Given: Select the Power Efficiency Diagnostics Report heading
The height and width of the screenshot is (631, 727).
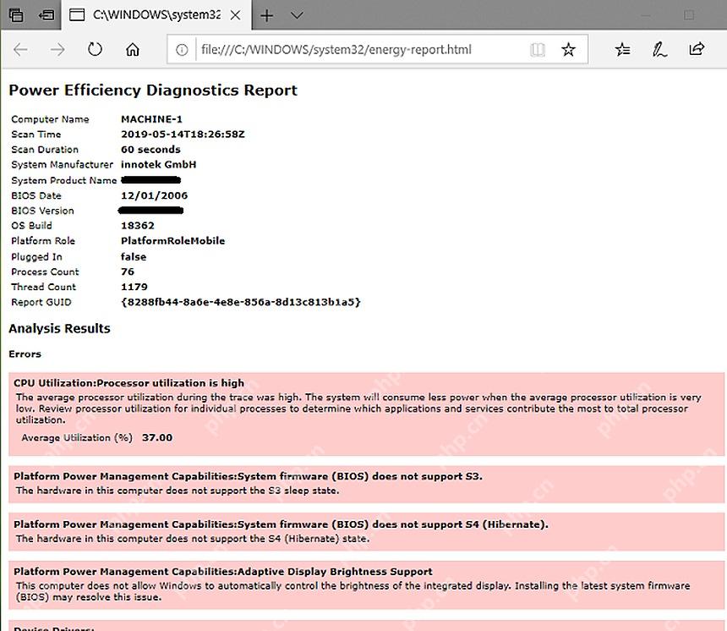Looking at the screenshot, I should [x=153, y=90].
